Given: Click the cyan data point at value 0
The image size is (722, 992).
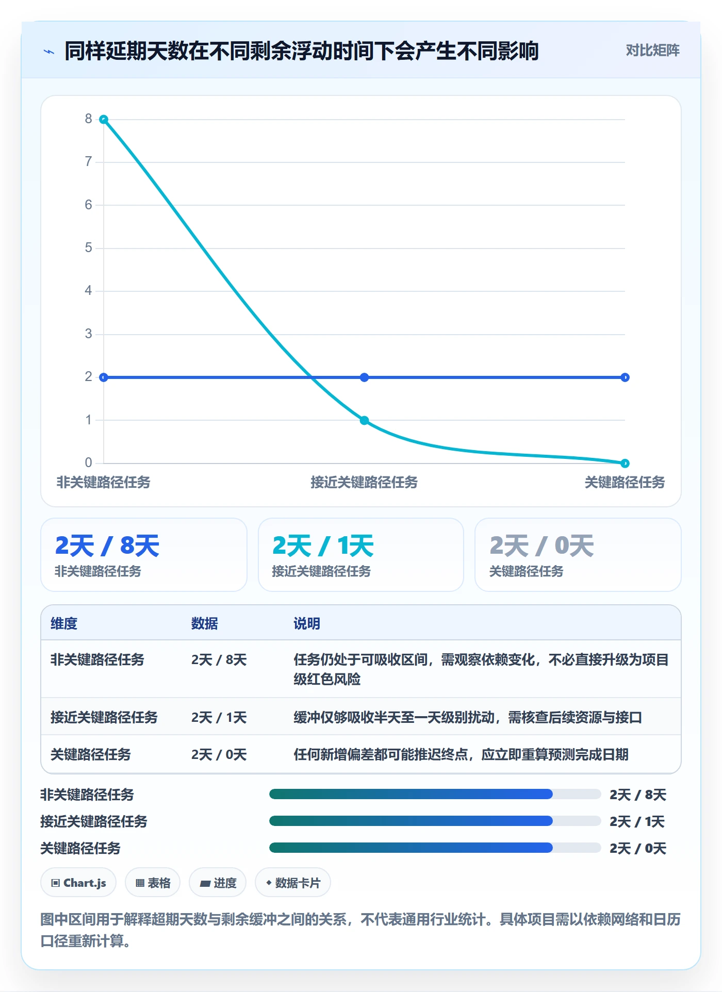Looking at the screenshot, I should click(625, 463).
